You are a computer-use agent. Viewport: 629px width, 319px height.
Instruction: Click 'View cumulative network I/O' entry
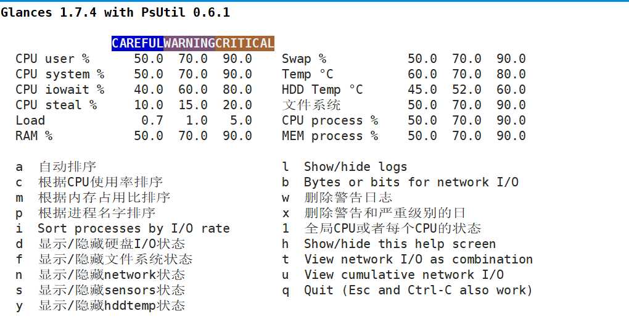[x=403, y=275]
